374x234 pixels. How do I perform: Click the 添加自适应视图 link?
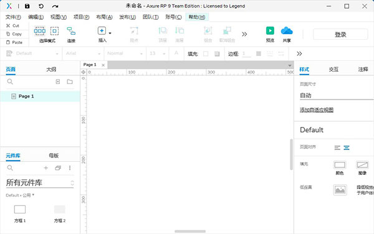pyautogui.click(x=316, y=110)
